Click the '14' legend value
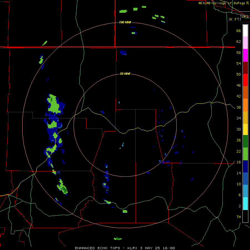The width and height of the screenshot is (250, 250). pyautogui.click(x=239, y=173)
